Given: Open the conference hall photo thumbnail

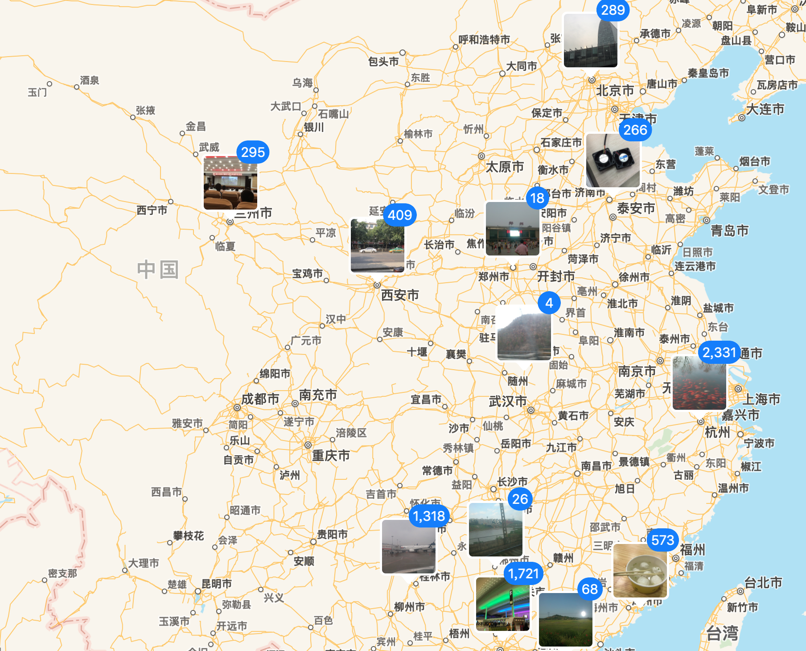Looking at the screenshot, I should pyautogui.click(x=230, y=183).
